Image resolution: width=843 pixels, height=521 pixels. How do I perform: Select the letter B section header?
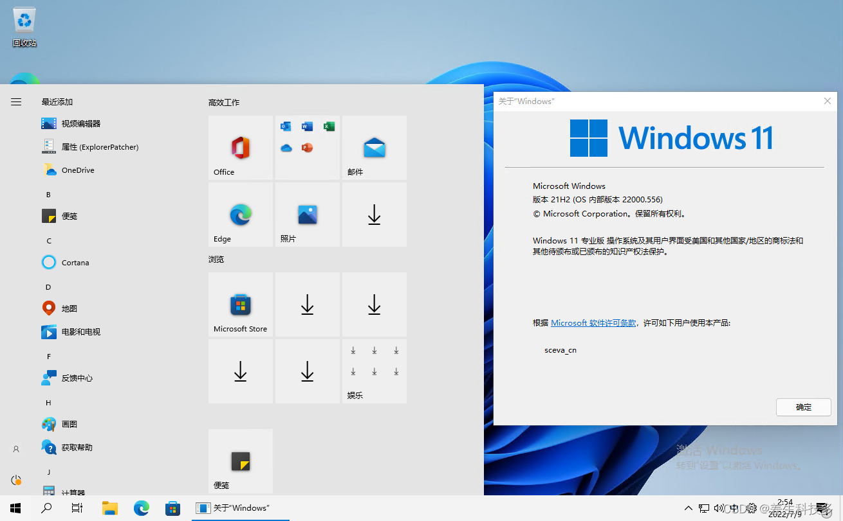(48, 194)
